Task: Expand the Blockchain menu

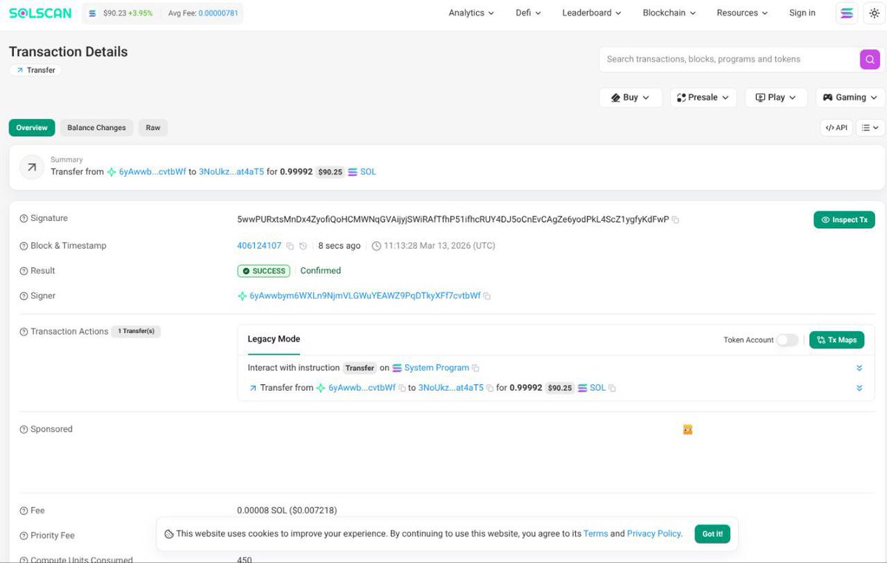Action: click(670, 13)
